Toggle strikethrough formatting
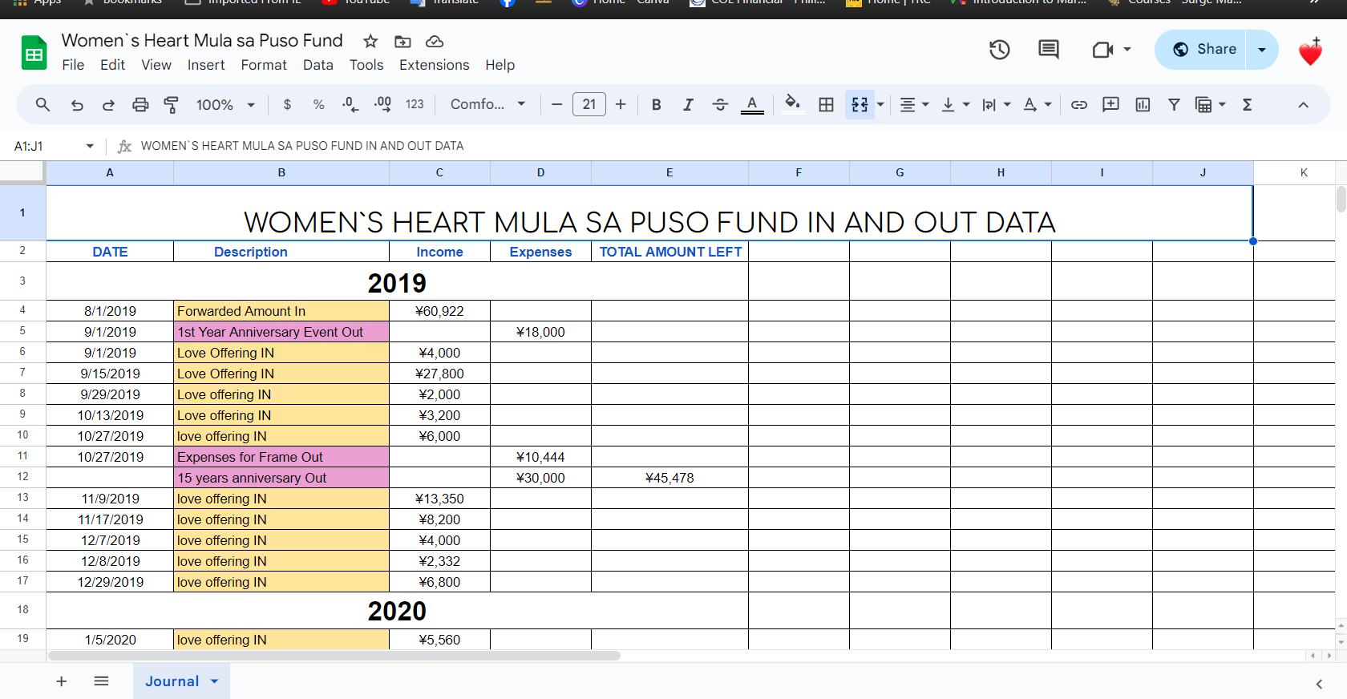1347x699 pixels. click(x=720, y=104)
